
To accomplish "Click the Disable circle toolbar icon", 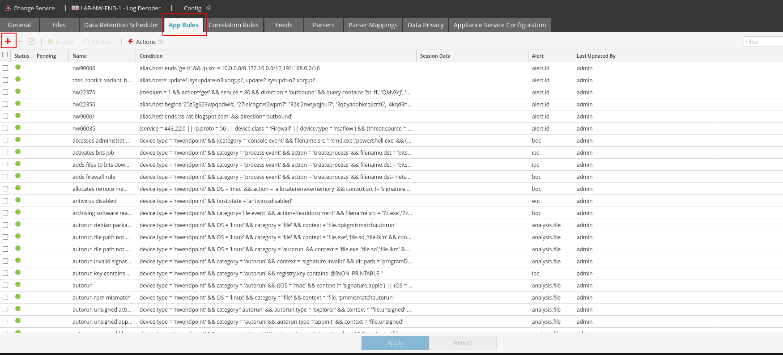I will pyautogui.click(x=86, y=42).
